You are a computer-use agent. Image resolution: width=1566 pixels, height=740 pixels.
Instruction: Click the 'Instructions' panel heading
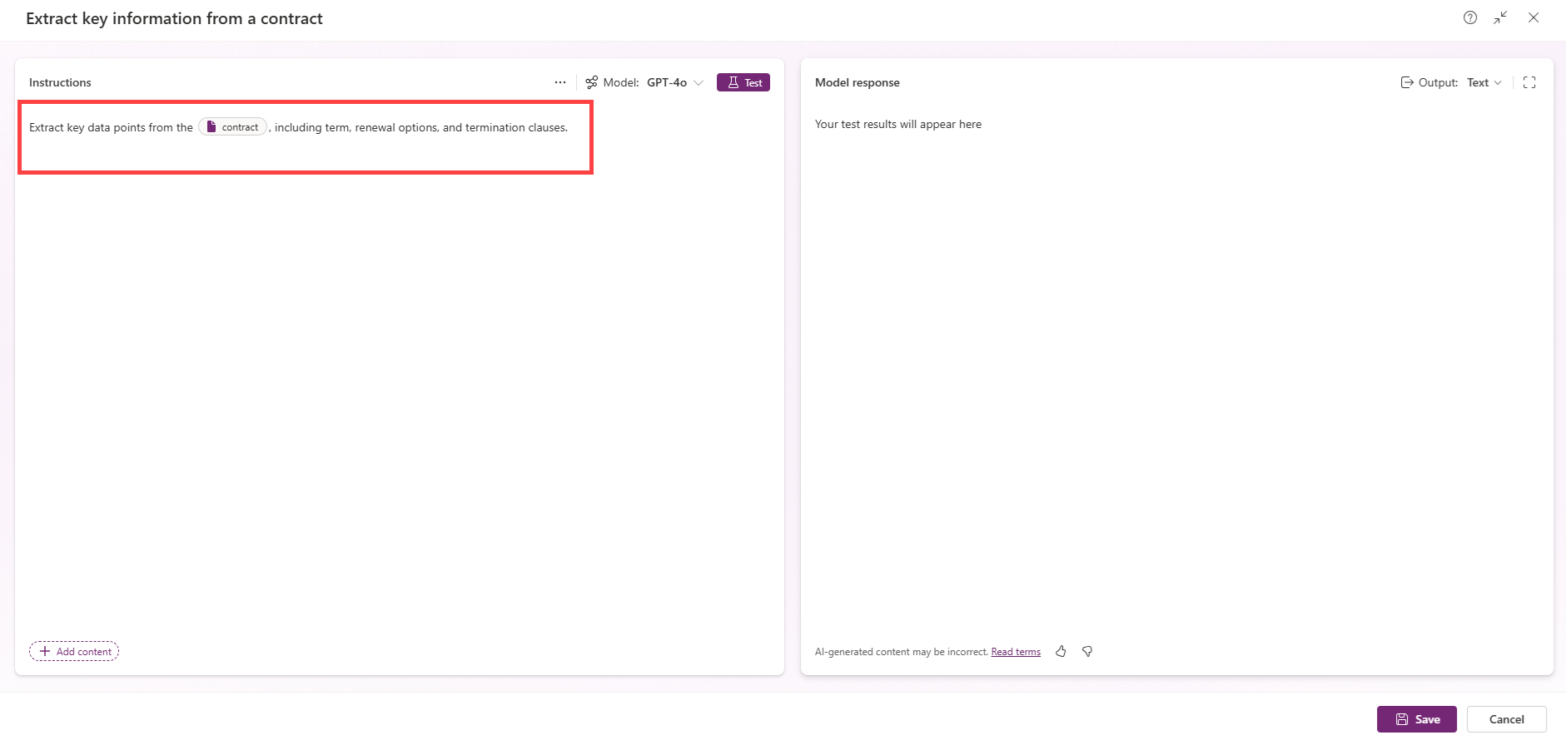[60, 82]
